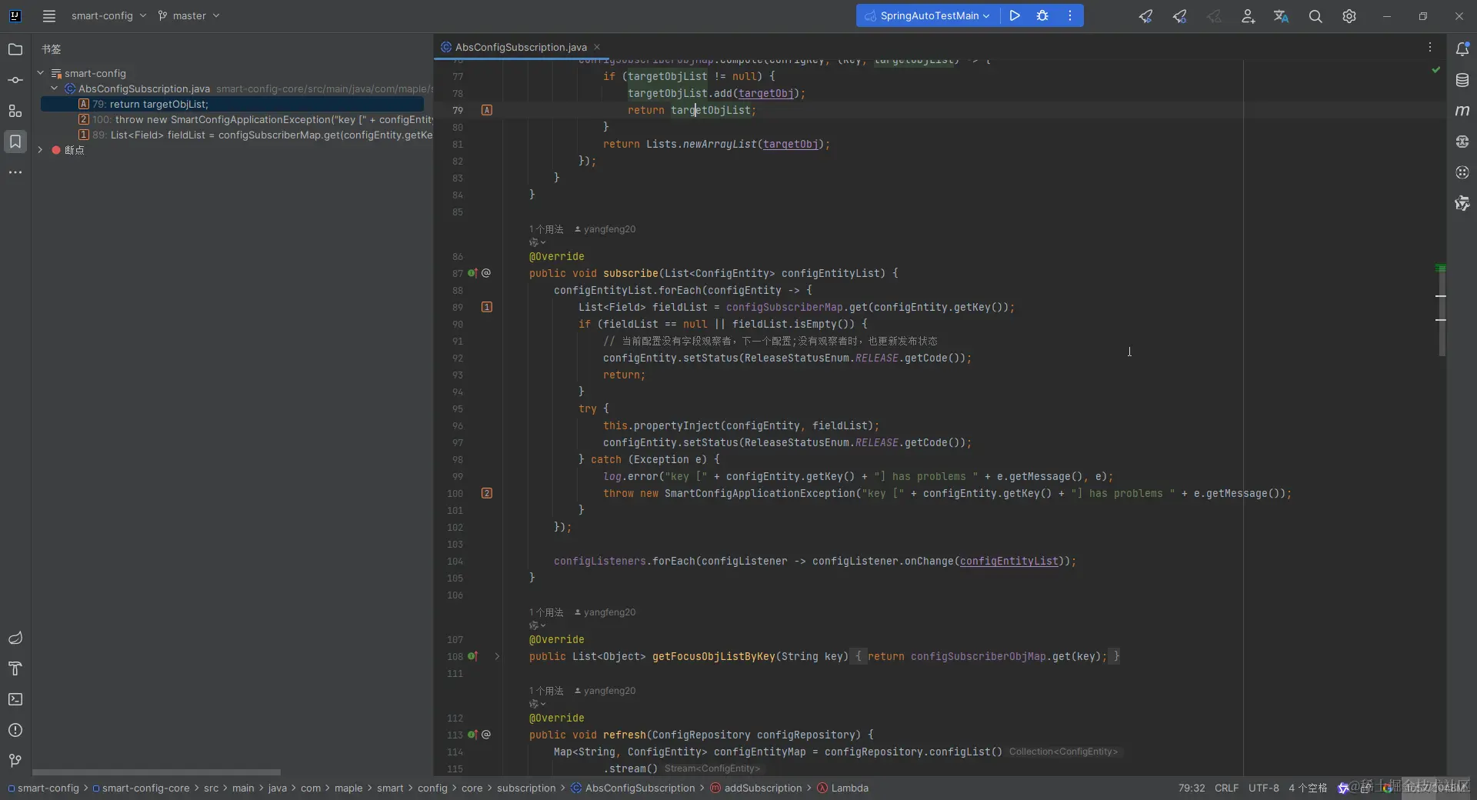Open Search Everywhere magnifier
This screenshot has height=800, width=1477.
[1315, 16]
